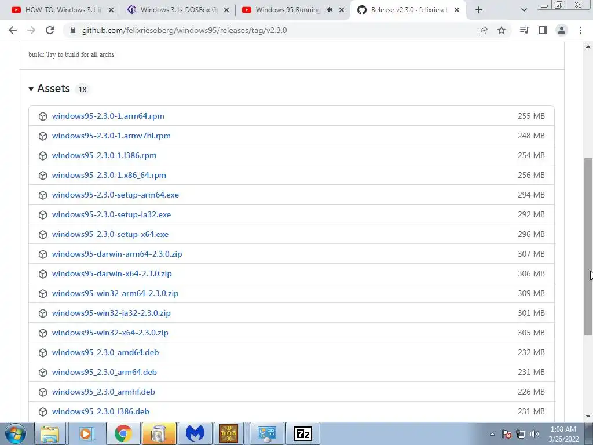Open DOSBox-X from the taskbar
The height and width of the screenshot is (445, 593).
coord(229,433)
